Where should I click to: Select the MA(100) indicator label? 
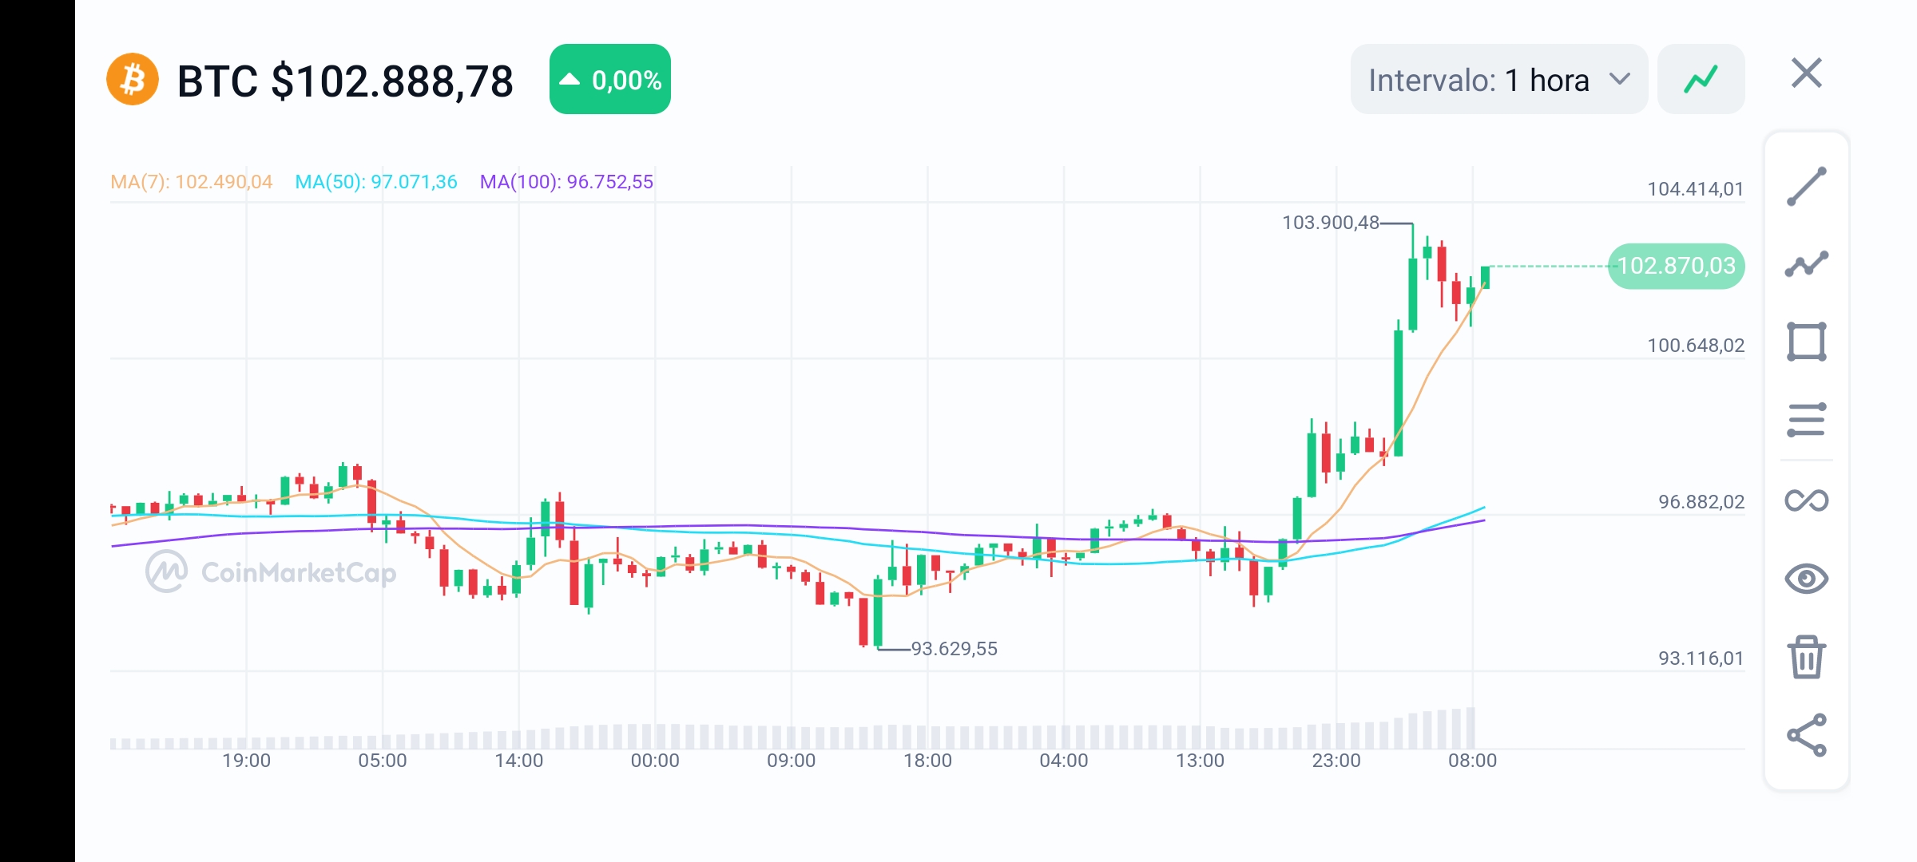(566, 182)
